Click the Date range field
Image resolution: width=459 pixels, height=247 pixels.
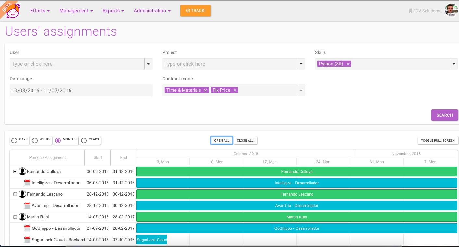(81, 90)
